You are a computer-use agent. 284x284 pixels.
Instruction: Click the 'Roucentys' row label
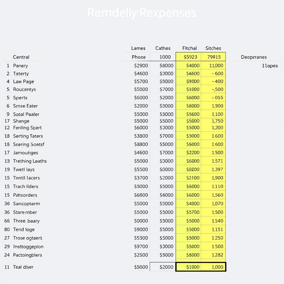pyautogui.click(x=24, y=89)
